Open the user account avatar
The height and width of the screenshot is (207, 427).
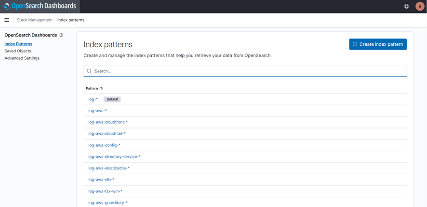coord(419,6)
